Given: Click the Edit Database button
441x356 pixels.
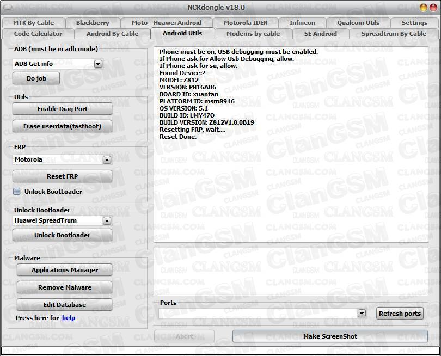Looking at the screenshot, I should (65, 305).
